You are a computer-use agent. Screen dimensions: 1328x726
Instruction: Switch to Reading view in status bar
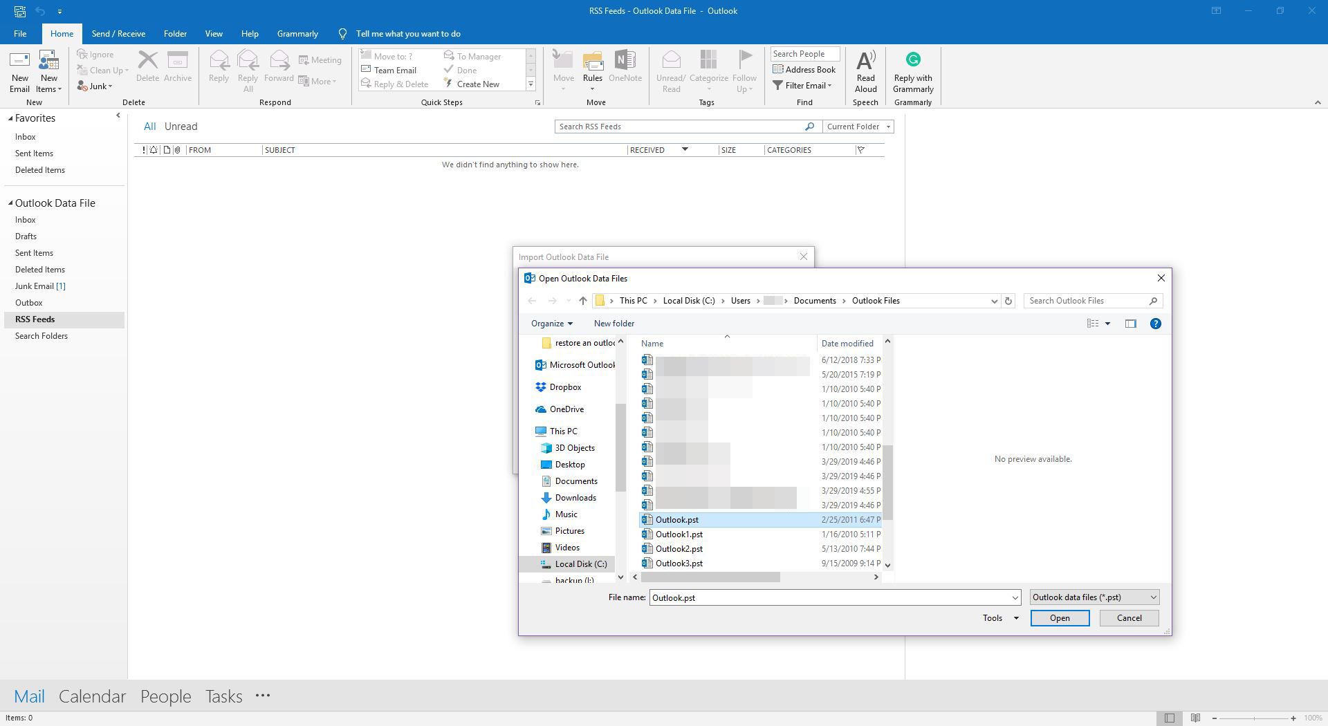pos(1195,718)
